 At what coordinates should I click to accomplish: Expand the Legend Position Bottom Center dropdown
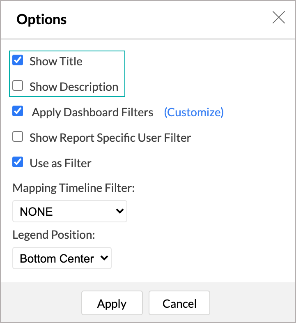pyautogui.click(x=62, y=258)
